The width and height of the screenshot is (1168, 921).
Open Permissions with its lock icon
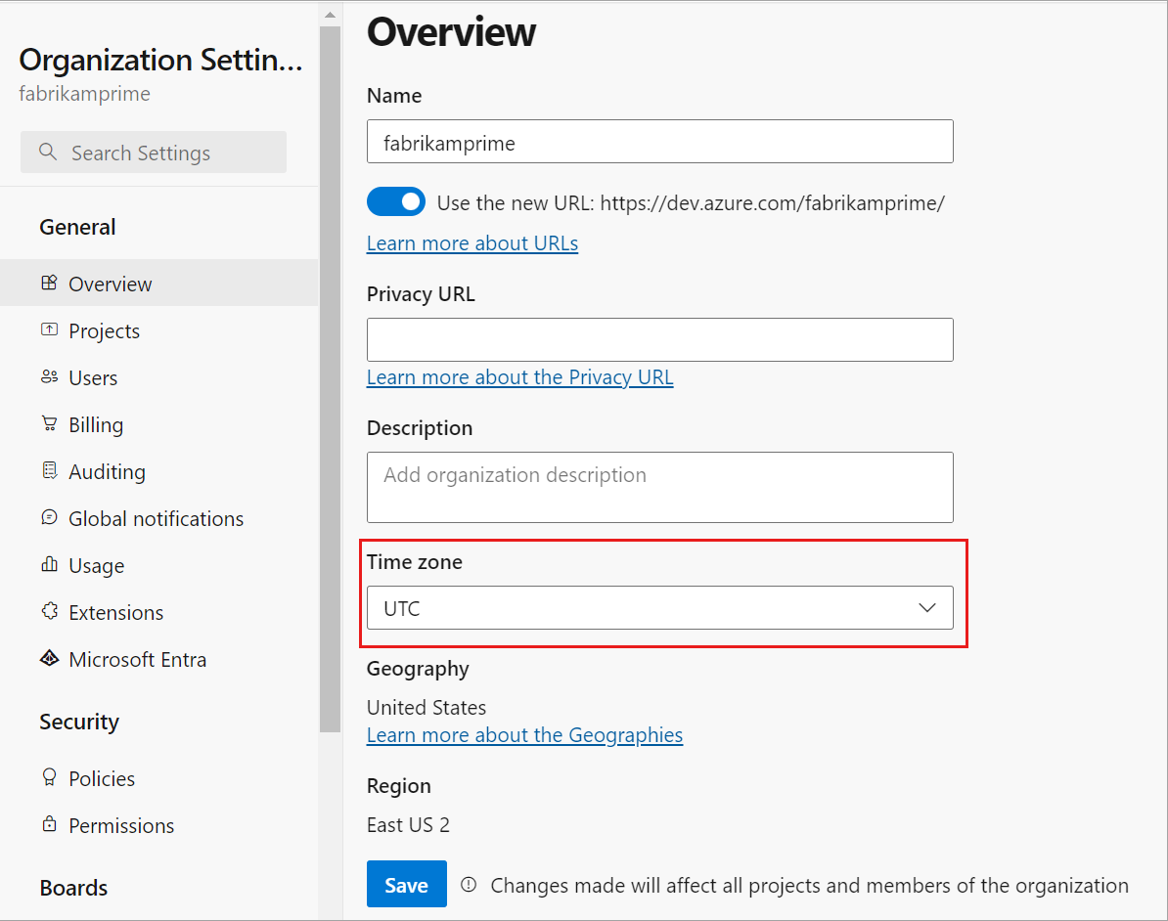[49, 825]
